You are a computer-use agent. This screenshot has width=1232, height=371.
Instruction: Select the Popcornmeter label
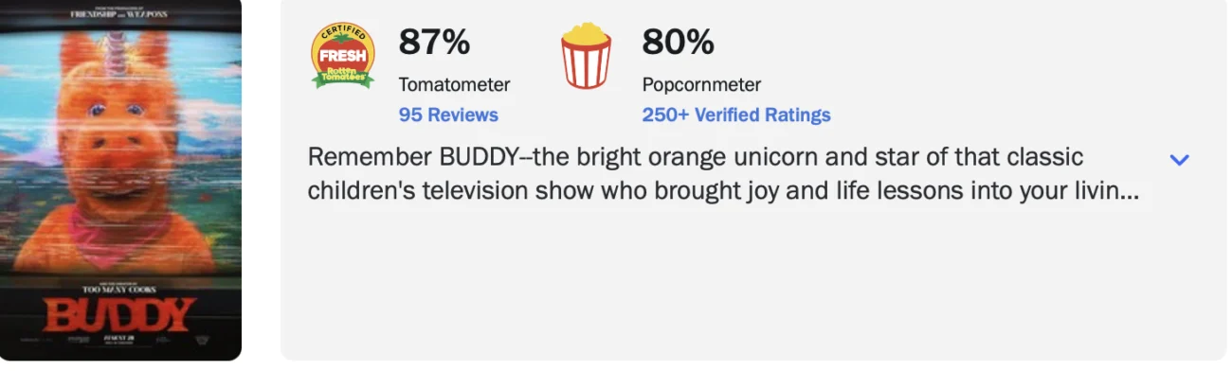pos(701,84)
